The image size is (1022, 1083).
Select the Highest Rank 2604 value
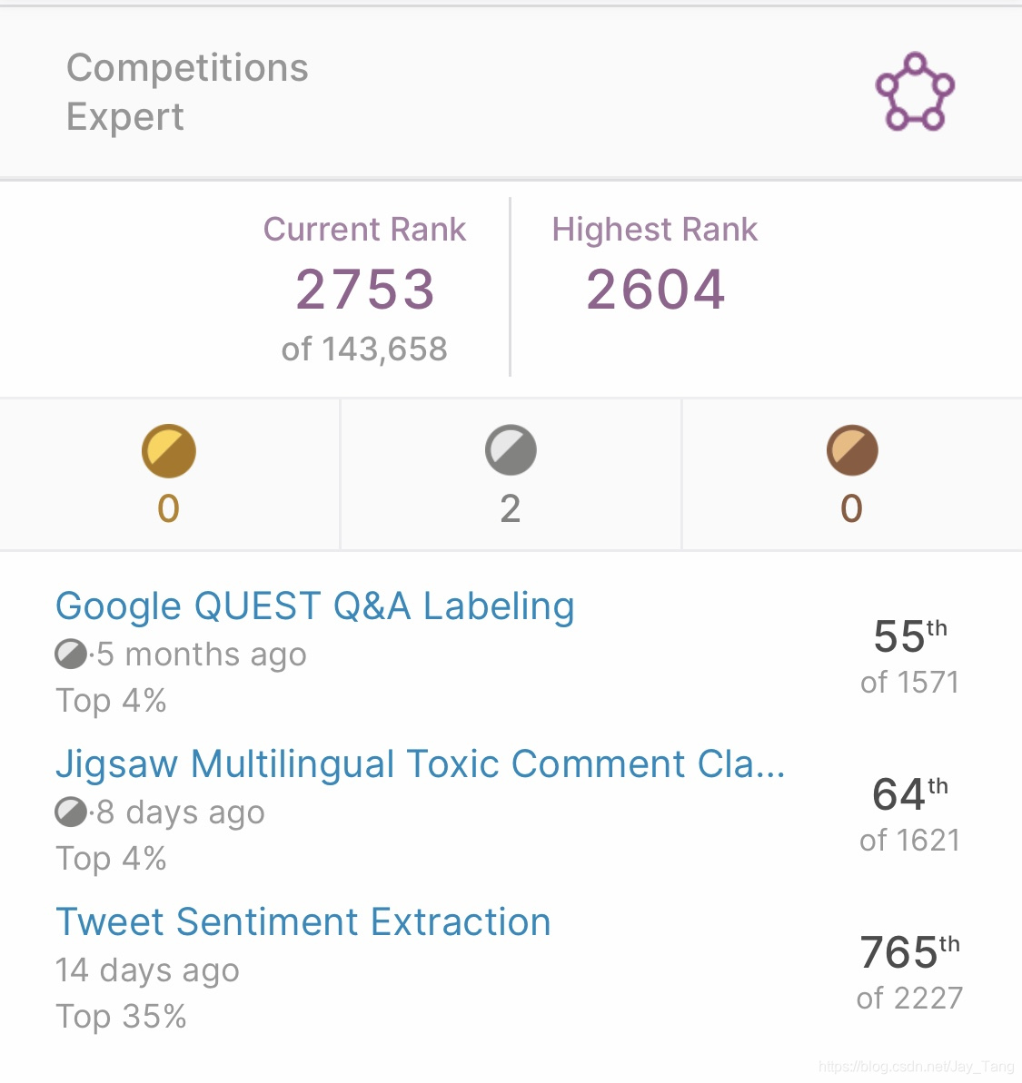click(655, 290)
